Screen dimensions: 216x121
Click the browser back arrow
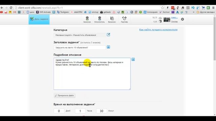(x=2, y=8)
